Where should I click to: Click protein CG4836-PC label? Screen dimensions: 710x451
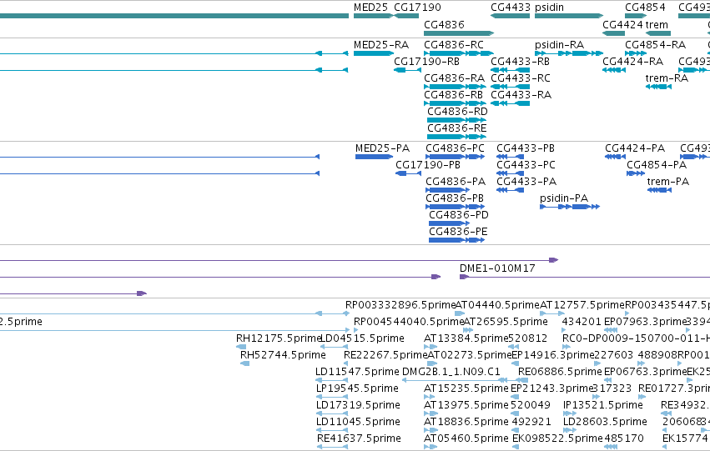click(x=455, y=148)
